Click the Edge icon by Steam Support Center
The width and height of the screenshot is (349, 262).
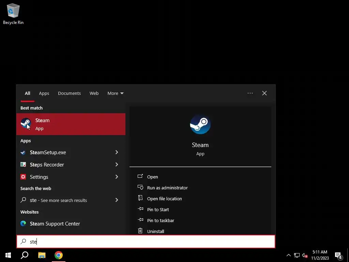coord(23,223)
